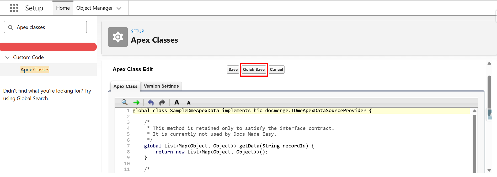Screen dimensions: 497x177
Task: Click comment 'It is currently not used'
Action: point(212,134)
